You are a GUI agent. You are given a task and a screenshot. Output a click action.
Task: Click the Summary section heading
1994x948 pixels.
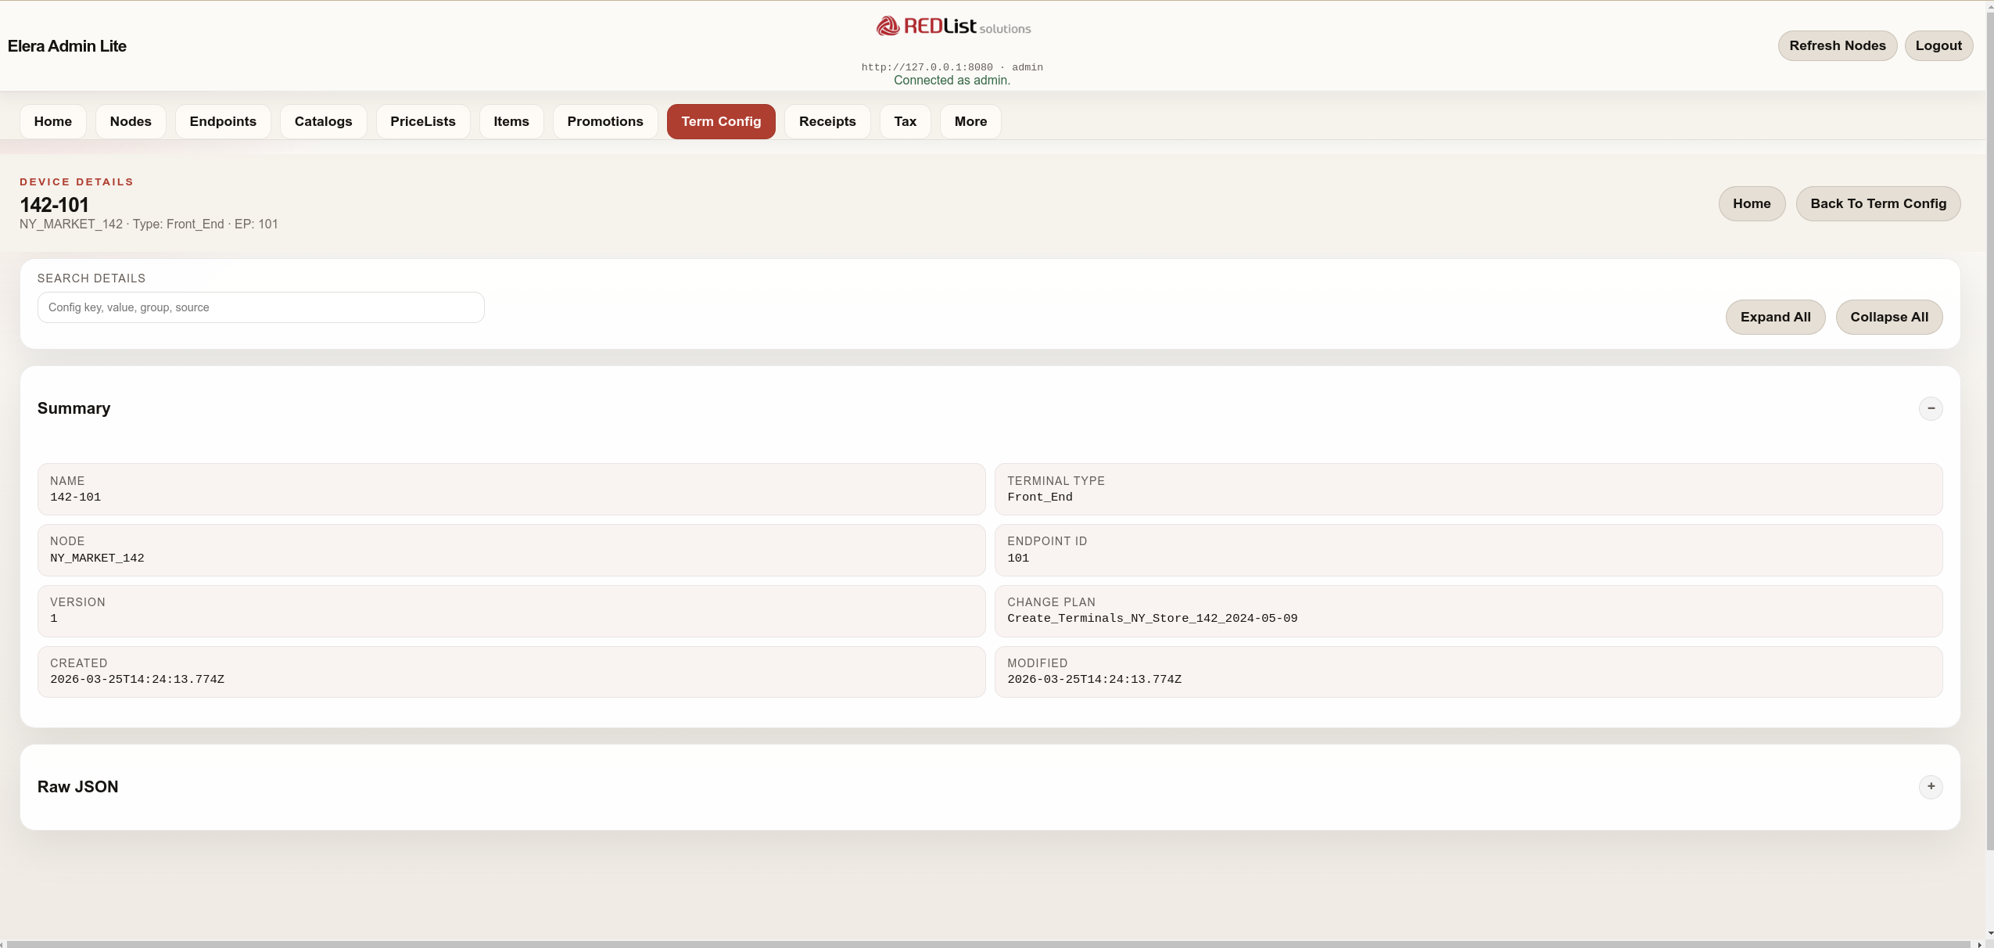point(74,408)
